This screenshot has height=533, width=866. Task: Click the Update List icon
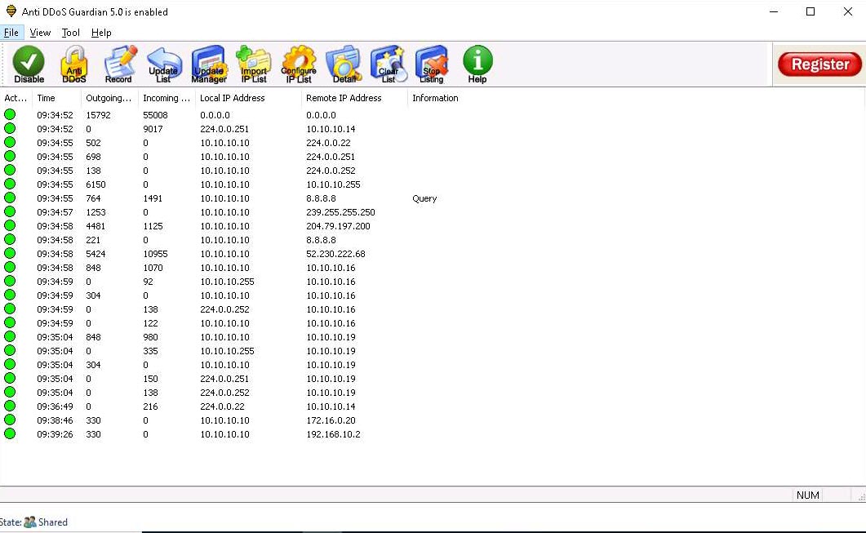(163, 64)
